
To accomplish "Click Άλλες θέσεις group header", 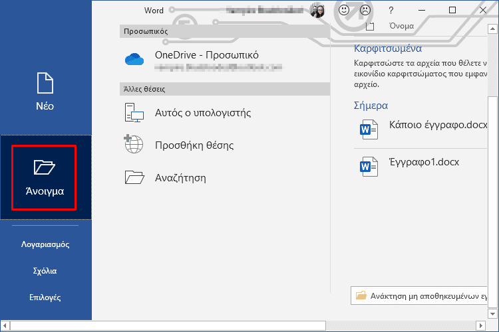I will (x=225, y=89).
